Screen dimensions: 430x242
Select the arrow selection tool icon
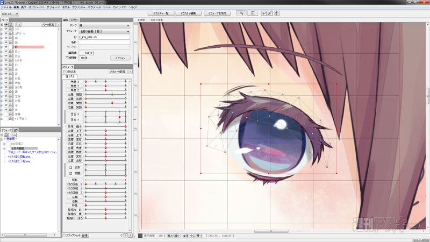tap(241, 13)
